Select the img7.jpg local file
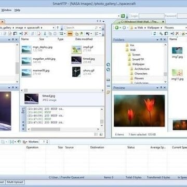Image resolution: width=187 pixels, height=187 pixels. pos(177,52)
